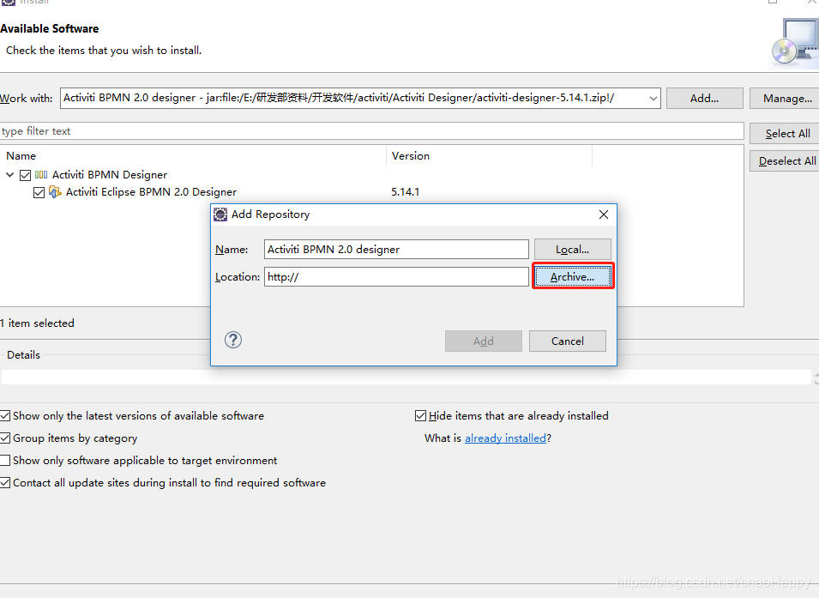
Task: Click the Activiti BPMN Designer category icon
Action: [x=41, y=174]
